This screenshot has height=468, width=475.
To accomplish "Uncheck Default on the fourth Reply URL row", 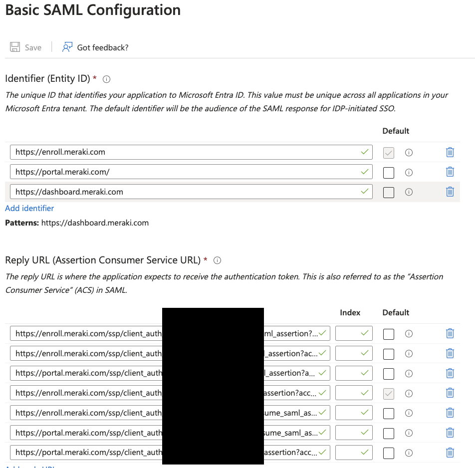I will (x=389, y=393).
